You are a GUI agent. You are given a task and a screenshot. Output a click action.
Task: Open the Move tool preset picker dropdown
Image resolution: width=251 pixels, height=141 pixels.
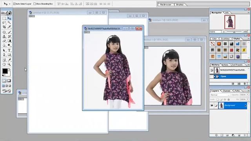9,4
